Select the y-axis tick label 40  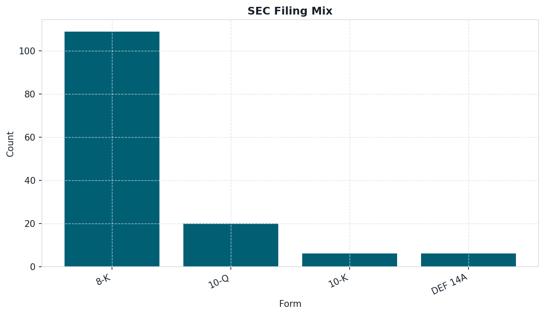pyautogui.click(x=30, y=180)
